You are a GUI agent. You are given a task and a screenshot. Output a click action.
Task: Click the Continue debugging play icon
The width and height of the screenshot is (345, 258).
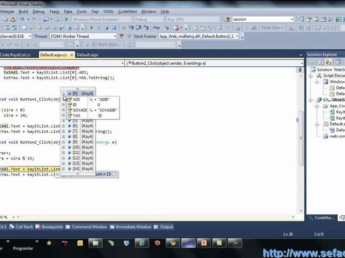coord(92,28)
